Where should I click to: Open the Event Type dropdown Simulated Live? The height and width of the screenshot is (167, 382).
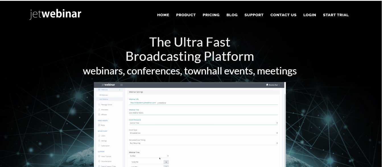203,133
